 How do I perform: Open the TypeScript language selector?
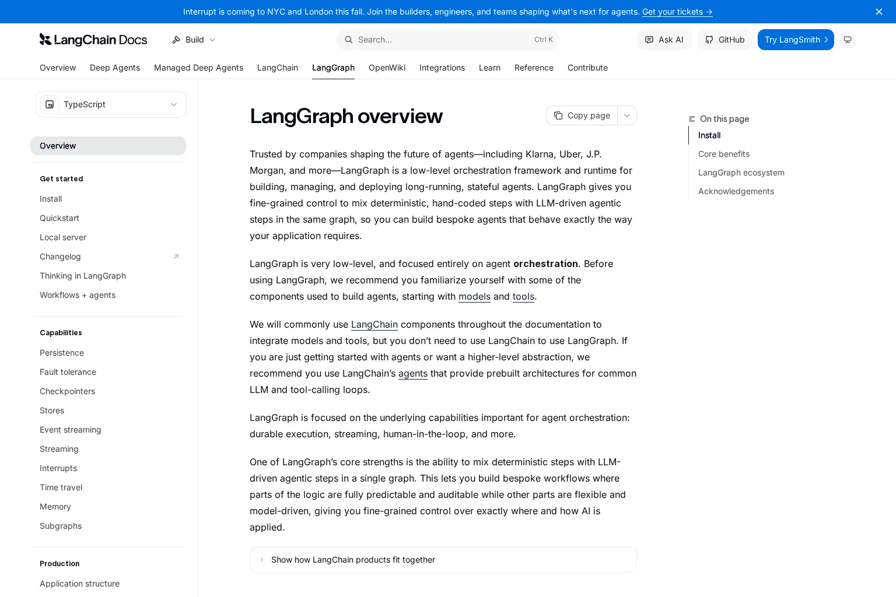click(x=110, y=104)
